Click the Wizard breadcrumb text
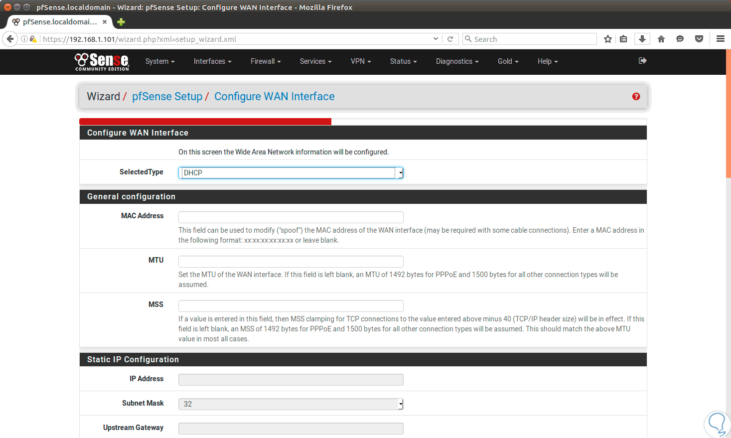731x438 pixels. click(104, 97)
